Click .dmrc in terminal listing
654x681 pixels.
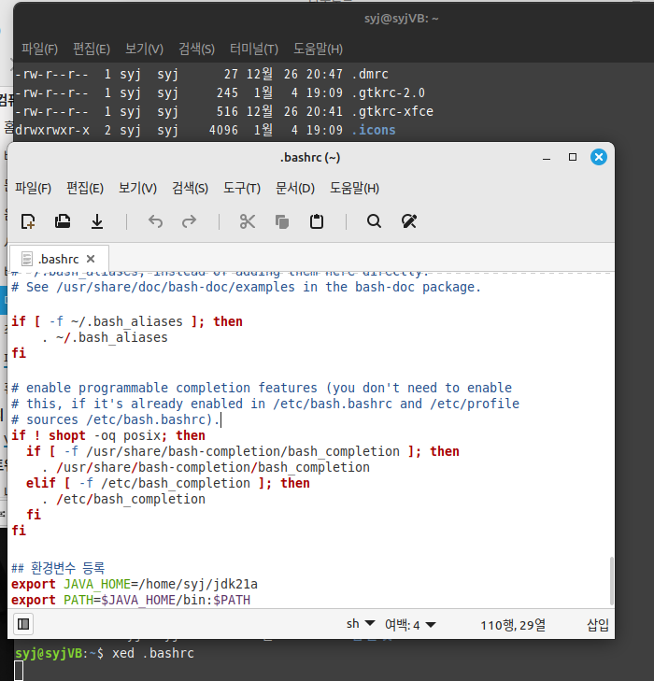click(x=370, y=74)
